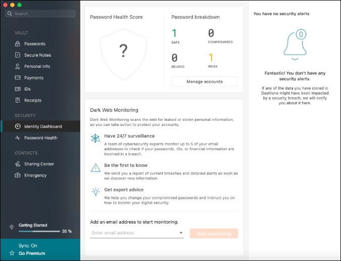Click in the Search field
The height and width of the screenshot is (261, 341).
point(40,14)
